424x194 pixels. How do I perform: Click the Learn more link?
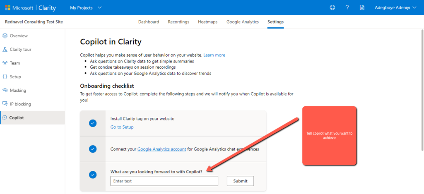[214, 55]
